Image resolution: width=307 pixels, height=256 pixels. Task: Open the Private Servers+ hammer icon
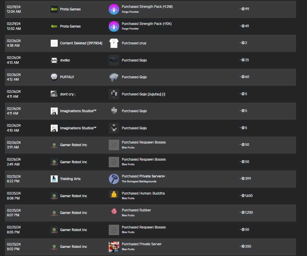tap(114, 179)
